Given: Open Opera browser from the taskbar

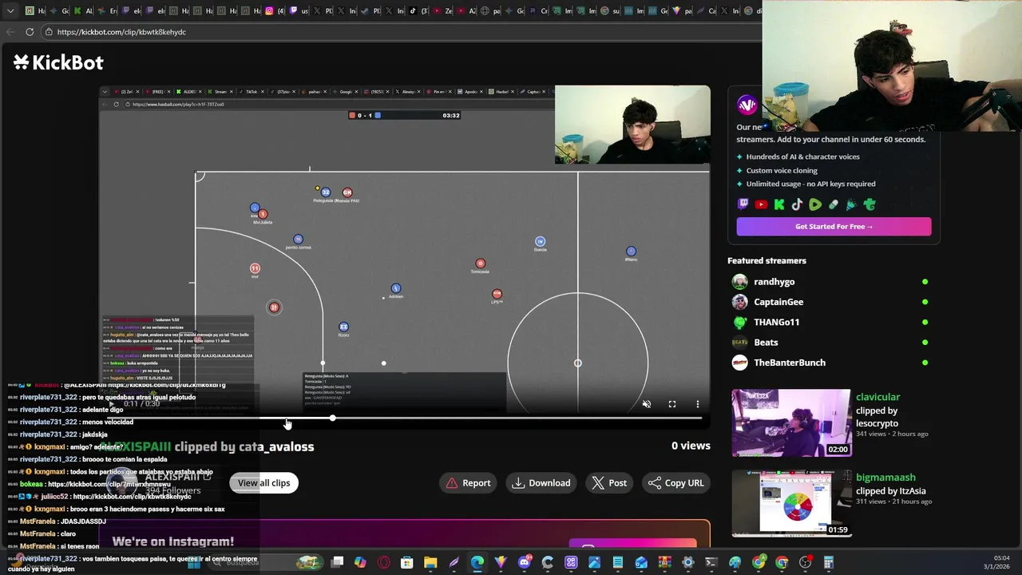Looking at the screenshot, I should 384,563.
